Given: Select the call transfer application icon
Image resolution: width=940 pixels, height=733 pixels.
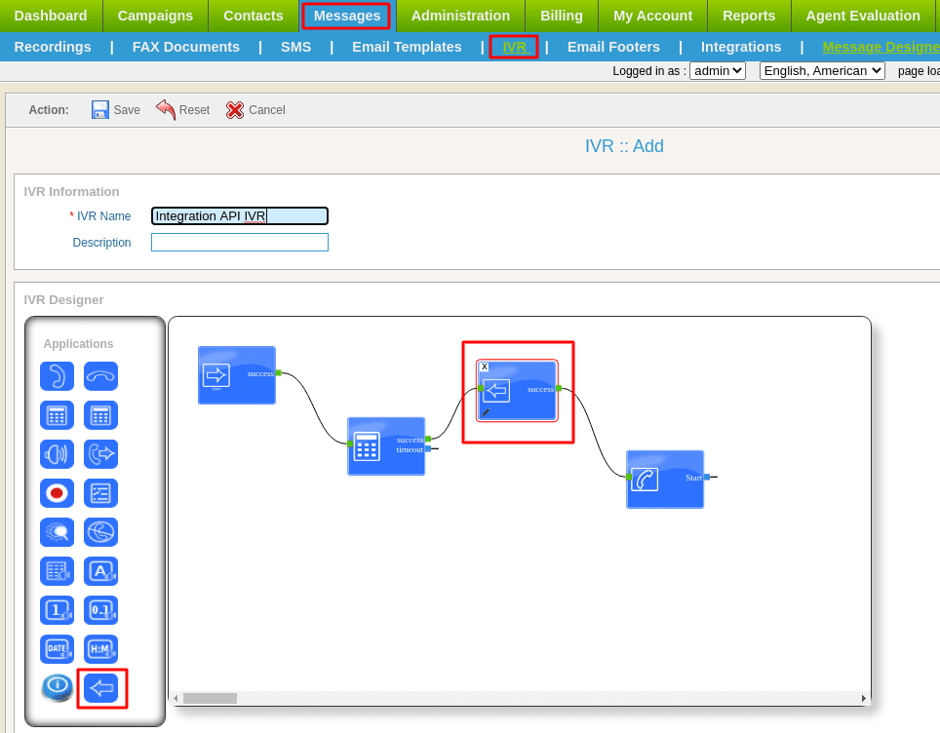Looking at the screenshot, I should (100, 454).
